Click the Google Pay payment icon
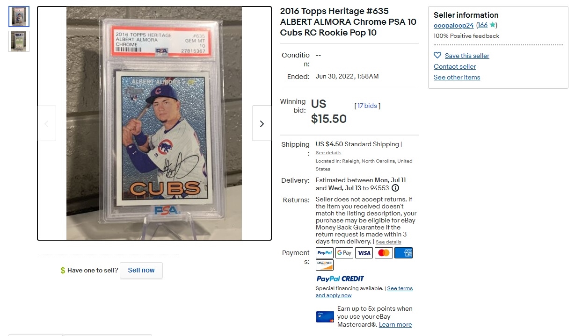 tap(344, 253)
